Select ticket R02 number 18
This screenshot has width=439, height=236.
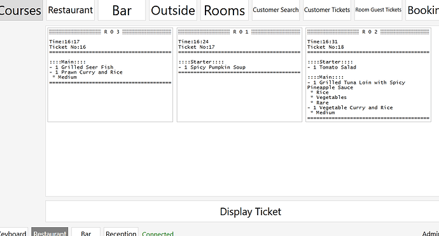point(368,75)
